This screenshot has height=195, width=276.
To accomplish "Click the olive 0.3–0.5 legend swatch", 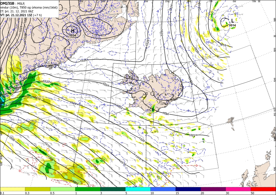I will tap(38, 189).
